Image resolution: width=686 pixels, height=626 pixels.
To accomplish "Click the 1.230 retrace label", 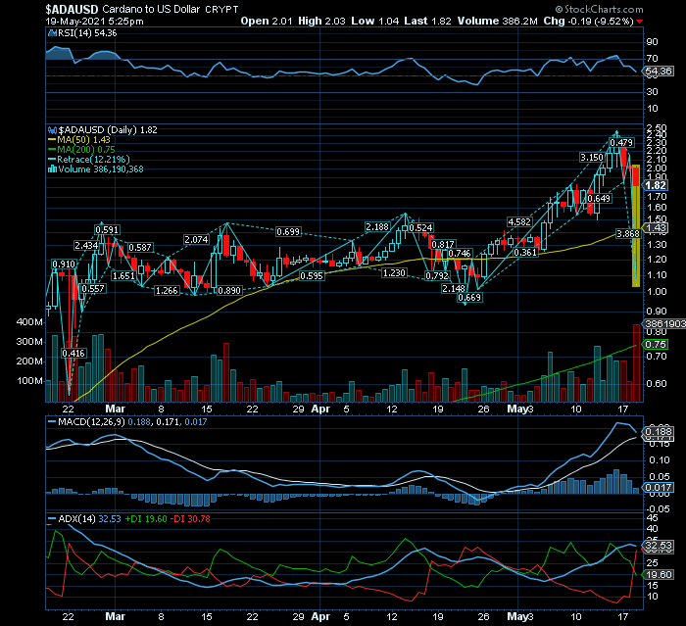I will coord(394,272).
